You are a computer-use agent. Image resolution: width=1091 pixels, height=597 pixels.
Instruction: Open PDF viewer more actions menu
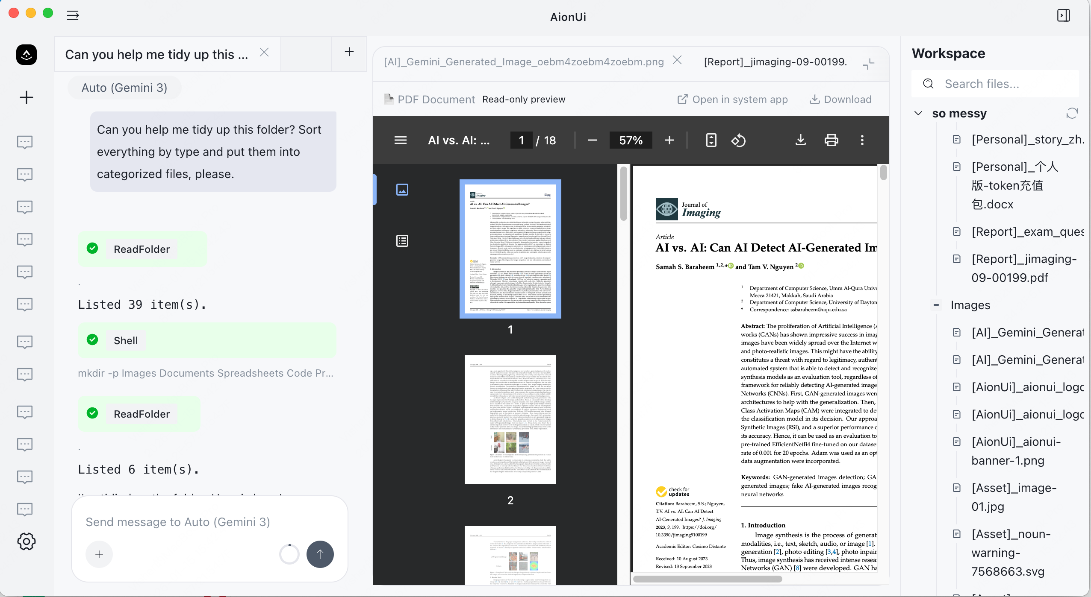coord(862,140)
